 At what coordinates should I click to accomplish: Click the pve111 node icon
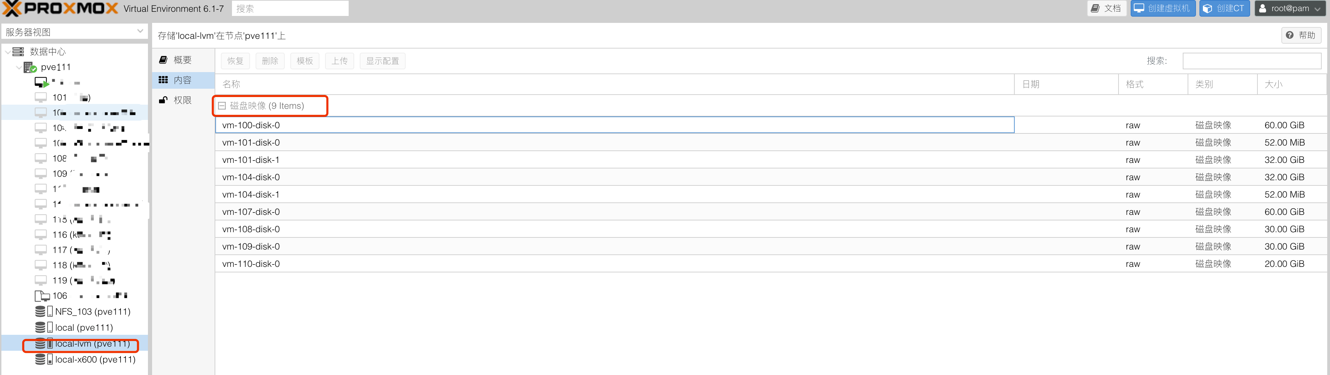click(x=30, y=68)
